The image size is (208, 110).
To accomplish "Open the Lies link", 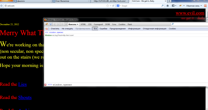I will (22, 84).
